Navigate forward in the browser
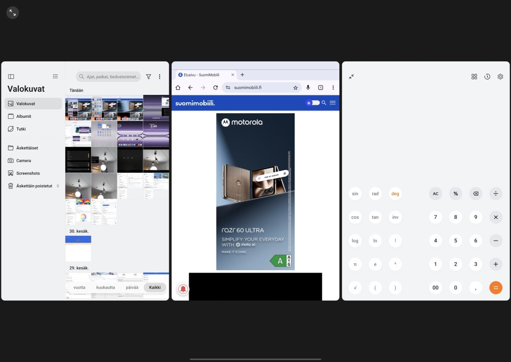This screenshot has width=511, height=362. pos(203,88)
